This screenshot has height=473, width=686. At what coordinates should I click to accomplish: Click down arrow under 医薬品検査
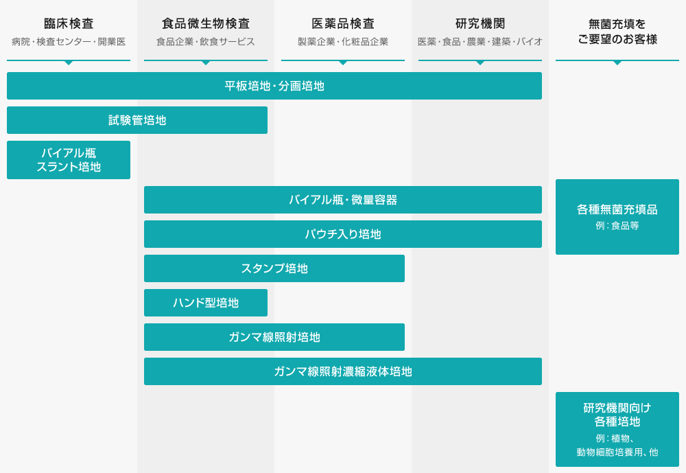click(x=343, y=62)
